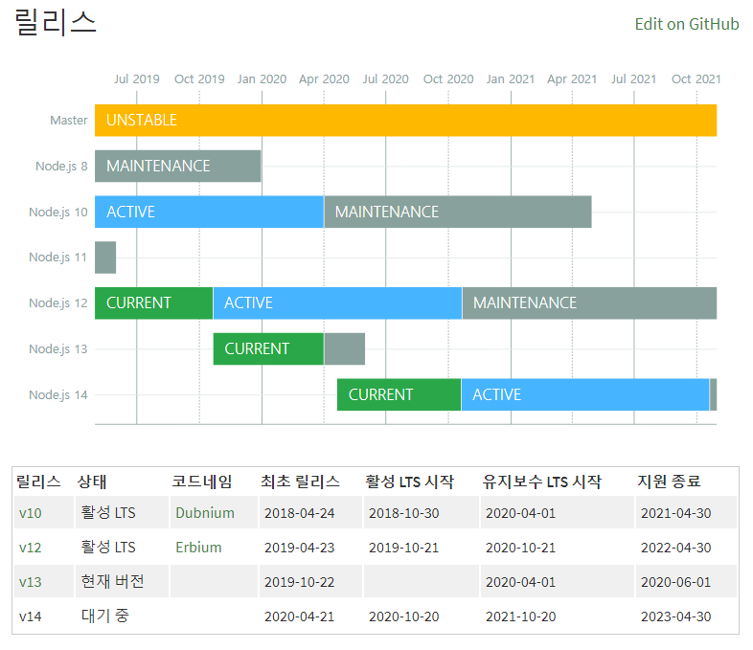The height and width of the screenshot is (650, 753).
Task: Click the Node.js 10 MAINTENANCE bar
Action: (x=458, y=212)
